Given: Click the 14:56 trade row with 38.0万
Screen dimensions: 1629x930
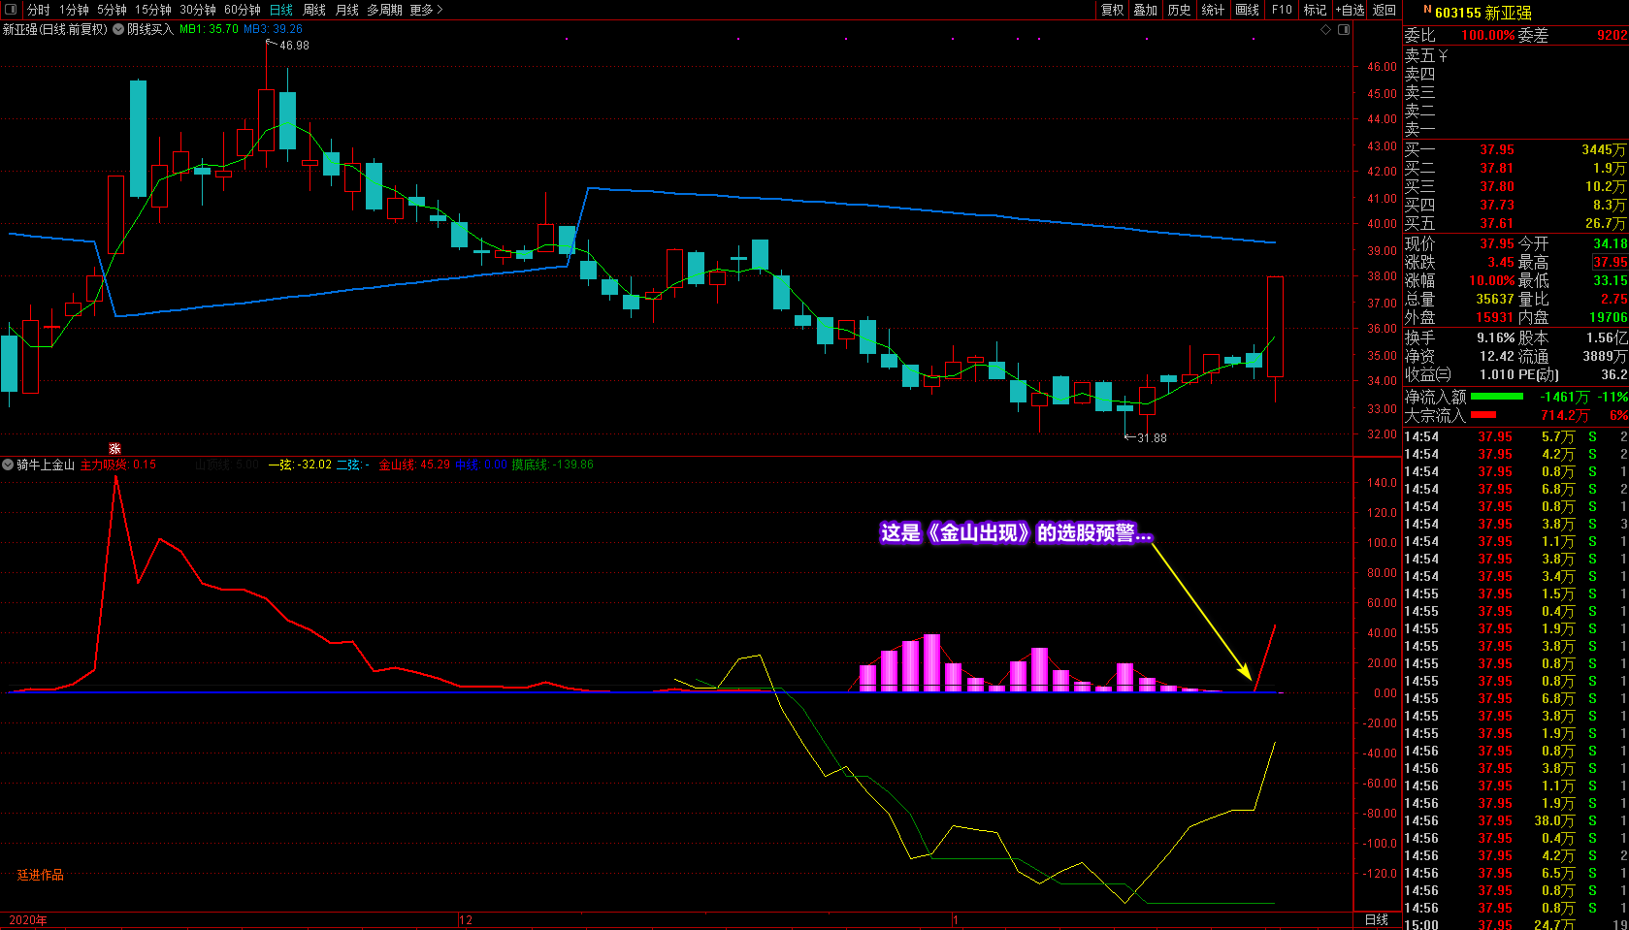Looking at the screenshot, I should [1515, 820].
